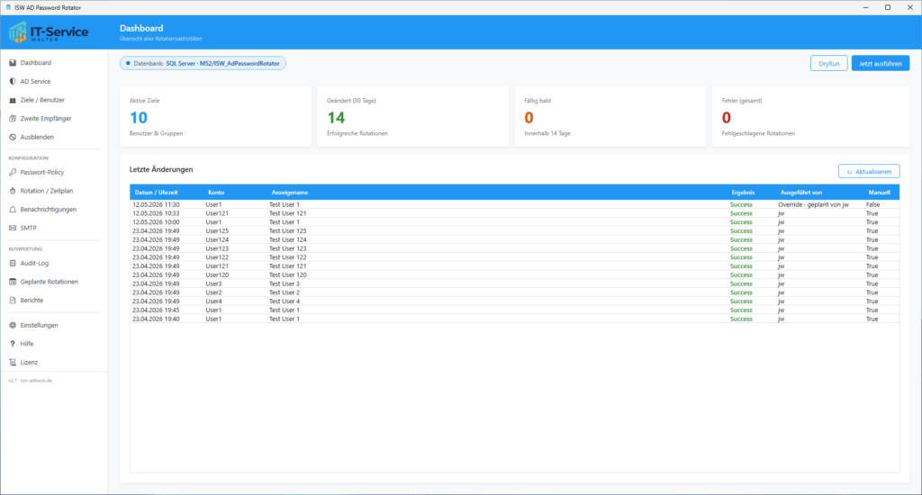The width and height of the screenshot is (922, 495).
Task: Select row dated 23.04.2026 19:45
Action: (514, 310)
